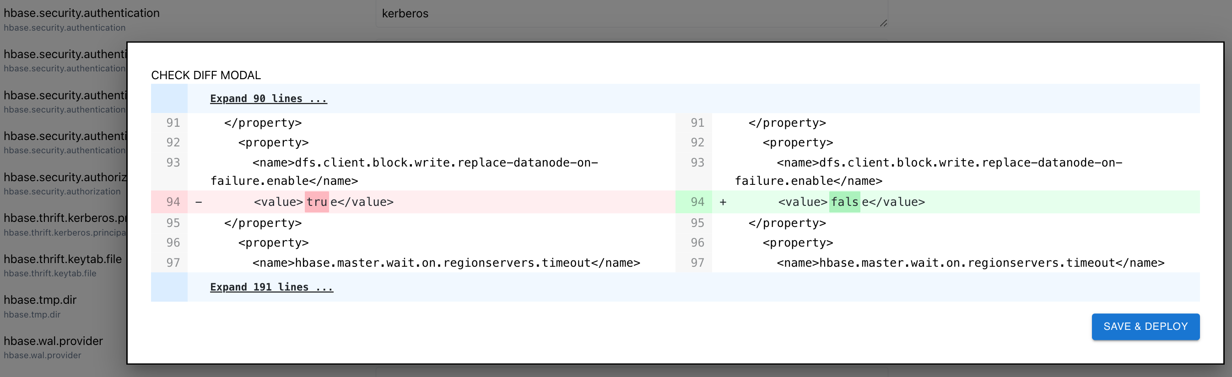The image size is (1232, 377).
Task: Click the Save & Deploy button
Action: point(1146,327)
